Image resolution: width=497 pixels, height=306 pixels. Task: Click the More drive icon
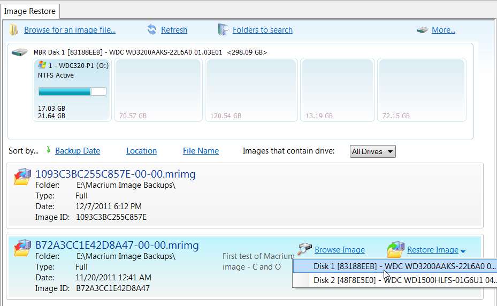click(422, 30)
